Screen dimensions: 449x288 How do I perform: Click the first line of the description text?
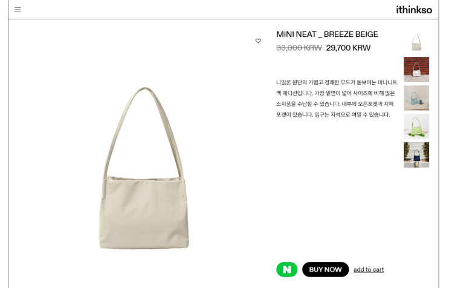(337, 82)
